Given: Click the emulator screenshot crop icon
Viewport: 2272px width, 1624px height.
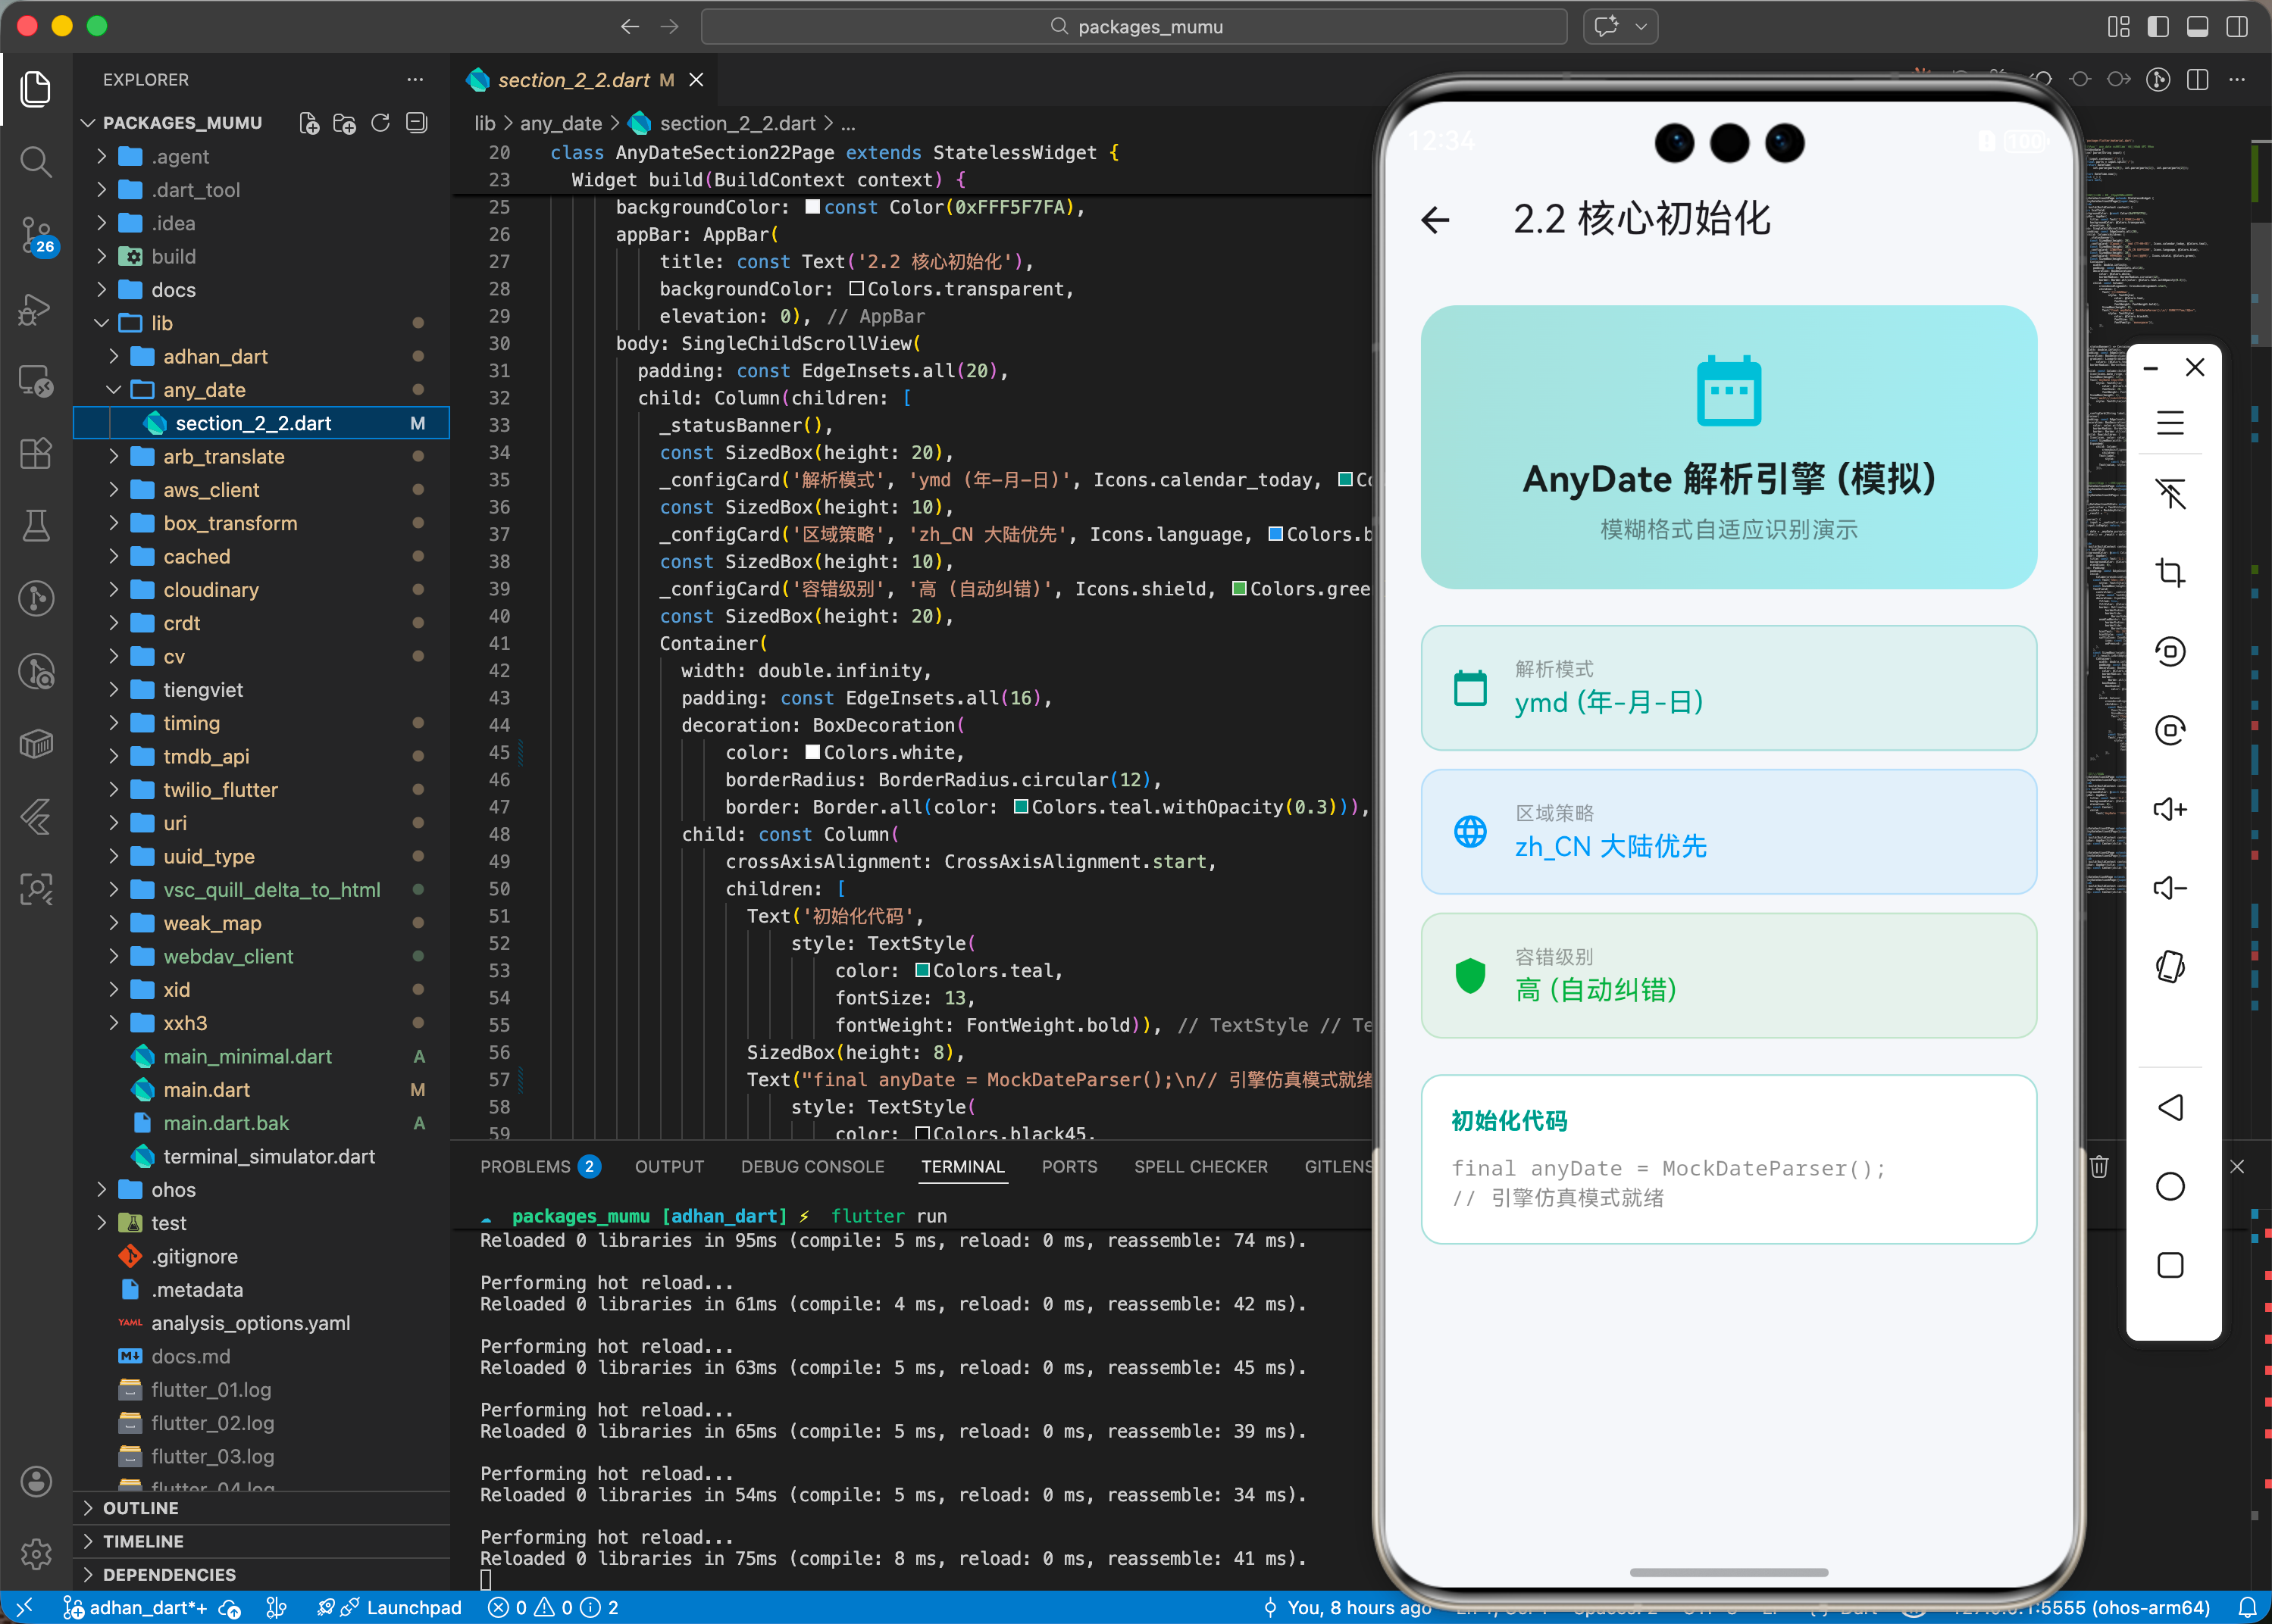Looking at the screenshot, I should [x=2170, y=573].
